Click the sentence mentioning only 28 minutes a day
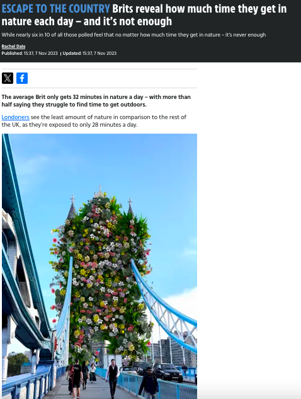Screen dimensions: 301x399 coord(94,121)
